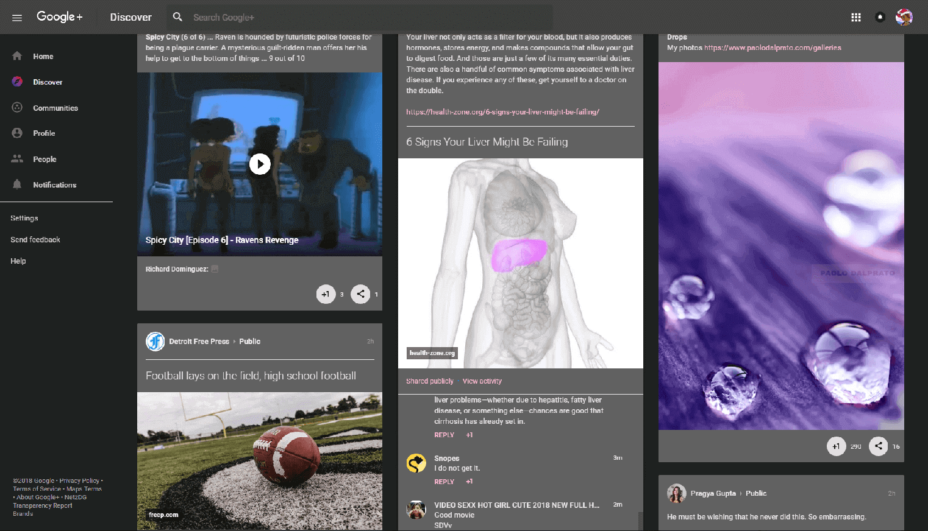This screenshot has height=531, width=928.
Task: Click the 6 Signs Your Liver title
Action: pyautogui.click(x=487, y=142)
